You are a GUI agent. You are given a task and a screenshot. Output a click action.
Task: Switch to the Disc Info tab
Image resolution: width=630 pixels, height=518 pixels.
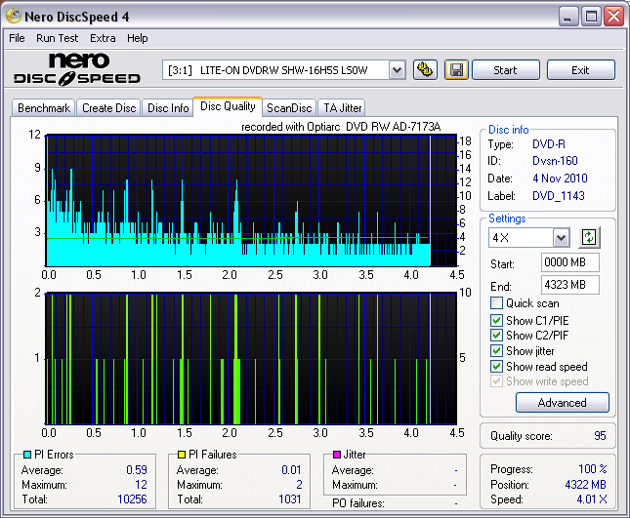click(x=168, y=108)
